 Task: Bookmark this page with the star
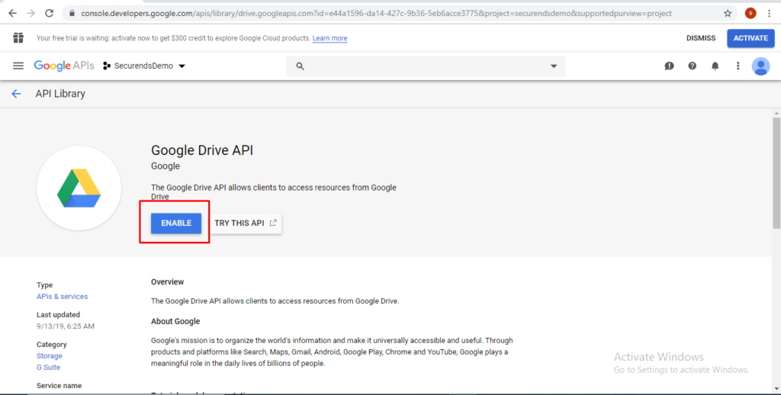point(728,14)
